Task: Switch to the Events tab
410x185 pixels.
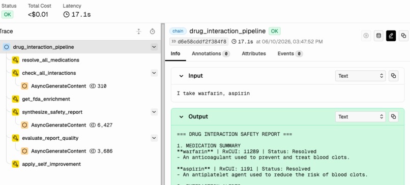Action: coord(290,53)
